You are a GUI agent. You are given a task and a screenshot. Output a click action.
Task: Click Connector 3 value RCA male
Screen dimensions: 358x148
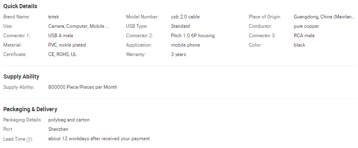pos(304,36)
